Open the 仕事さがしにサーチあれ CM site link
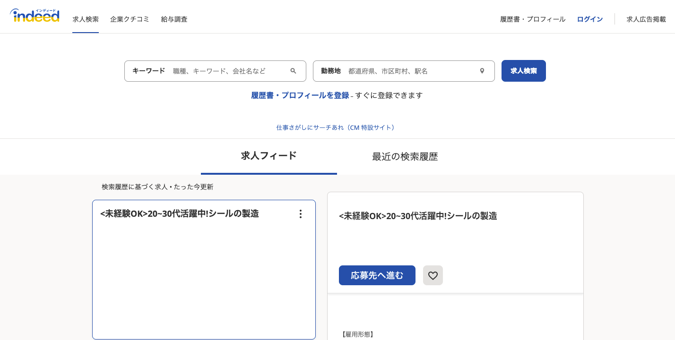 (337, 127)
